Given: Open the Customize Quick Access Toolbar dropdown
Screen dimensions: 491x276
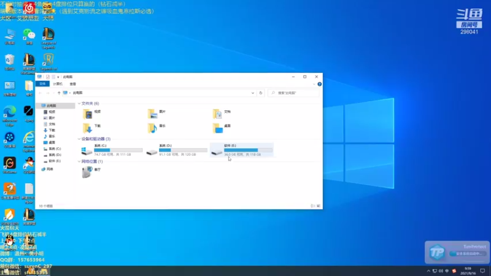Looking at the screenshot, I should tap(58, 77).
